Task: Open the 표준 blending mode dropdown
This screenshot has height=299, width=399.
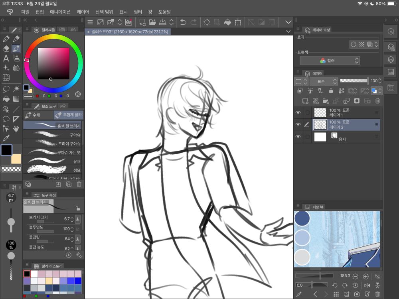Action: click(x=324, y=81)
